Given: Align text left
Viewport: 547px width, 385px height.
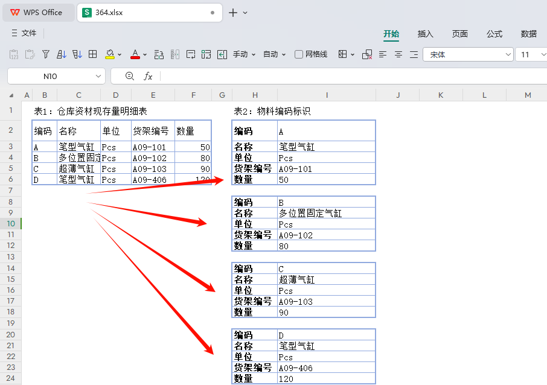Looking at the screenshot, I should [383, 54].
